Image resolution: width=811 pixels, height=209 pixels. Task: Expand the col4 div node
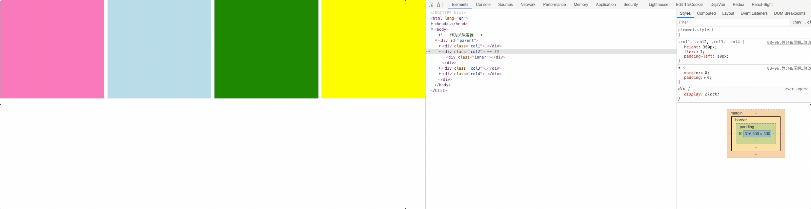[440, 74]
